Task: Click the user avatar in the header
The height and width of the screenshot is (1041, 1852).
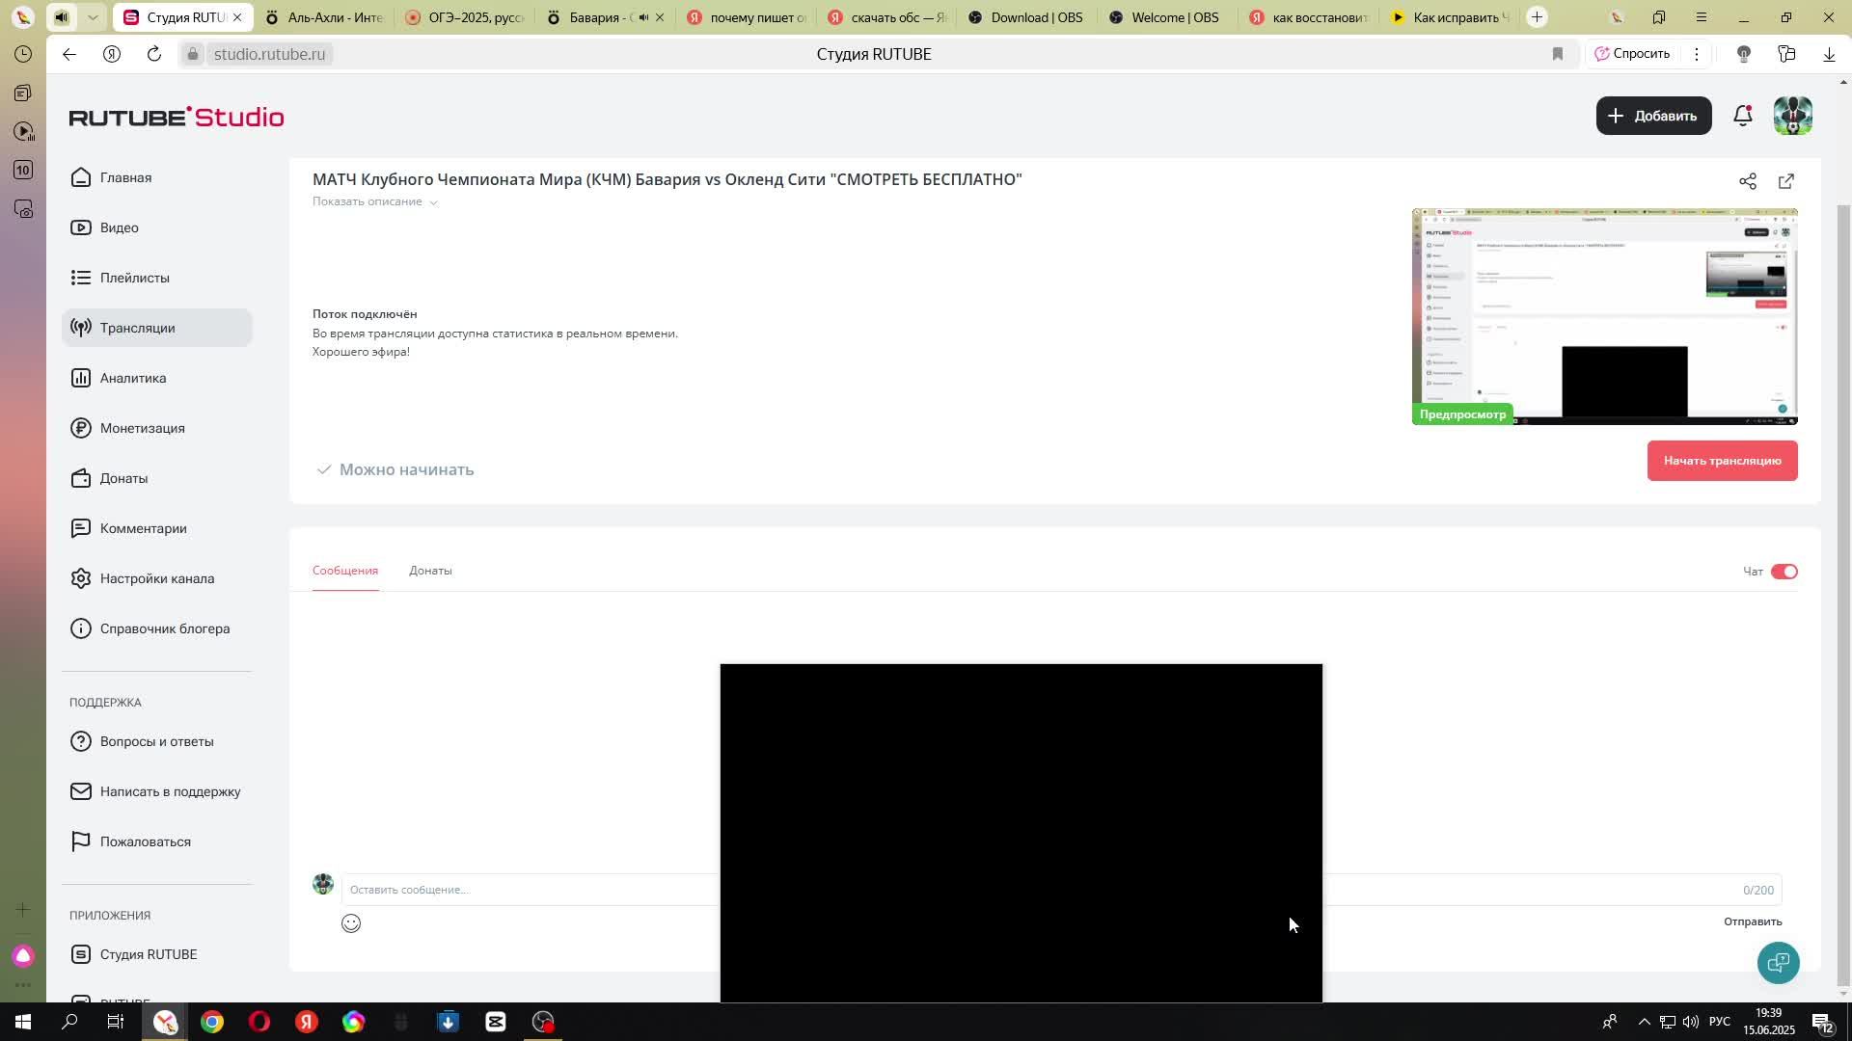Action: pos(1792,116)
